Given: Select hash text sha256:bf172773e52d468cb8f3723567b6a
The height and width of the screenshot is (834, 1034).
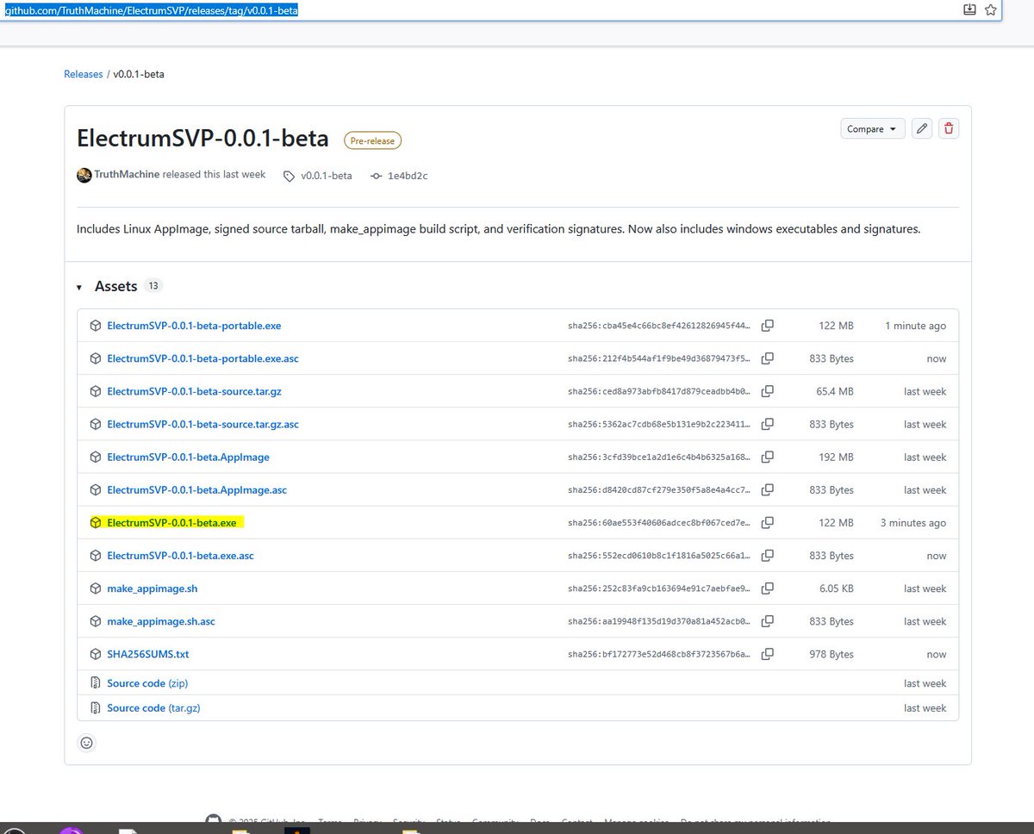Looking at the screenshot, I should pos(659,654).
